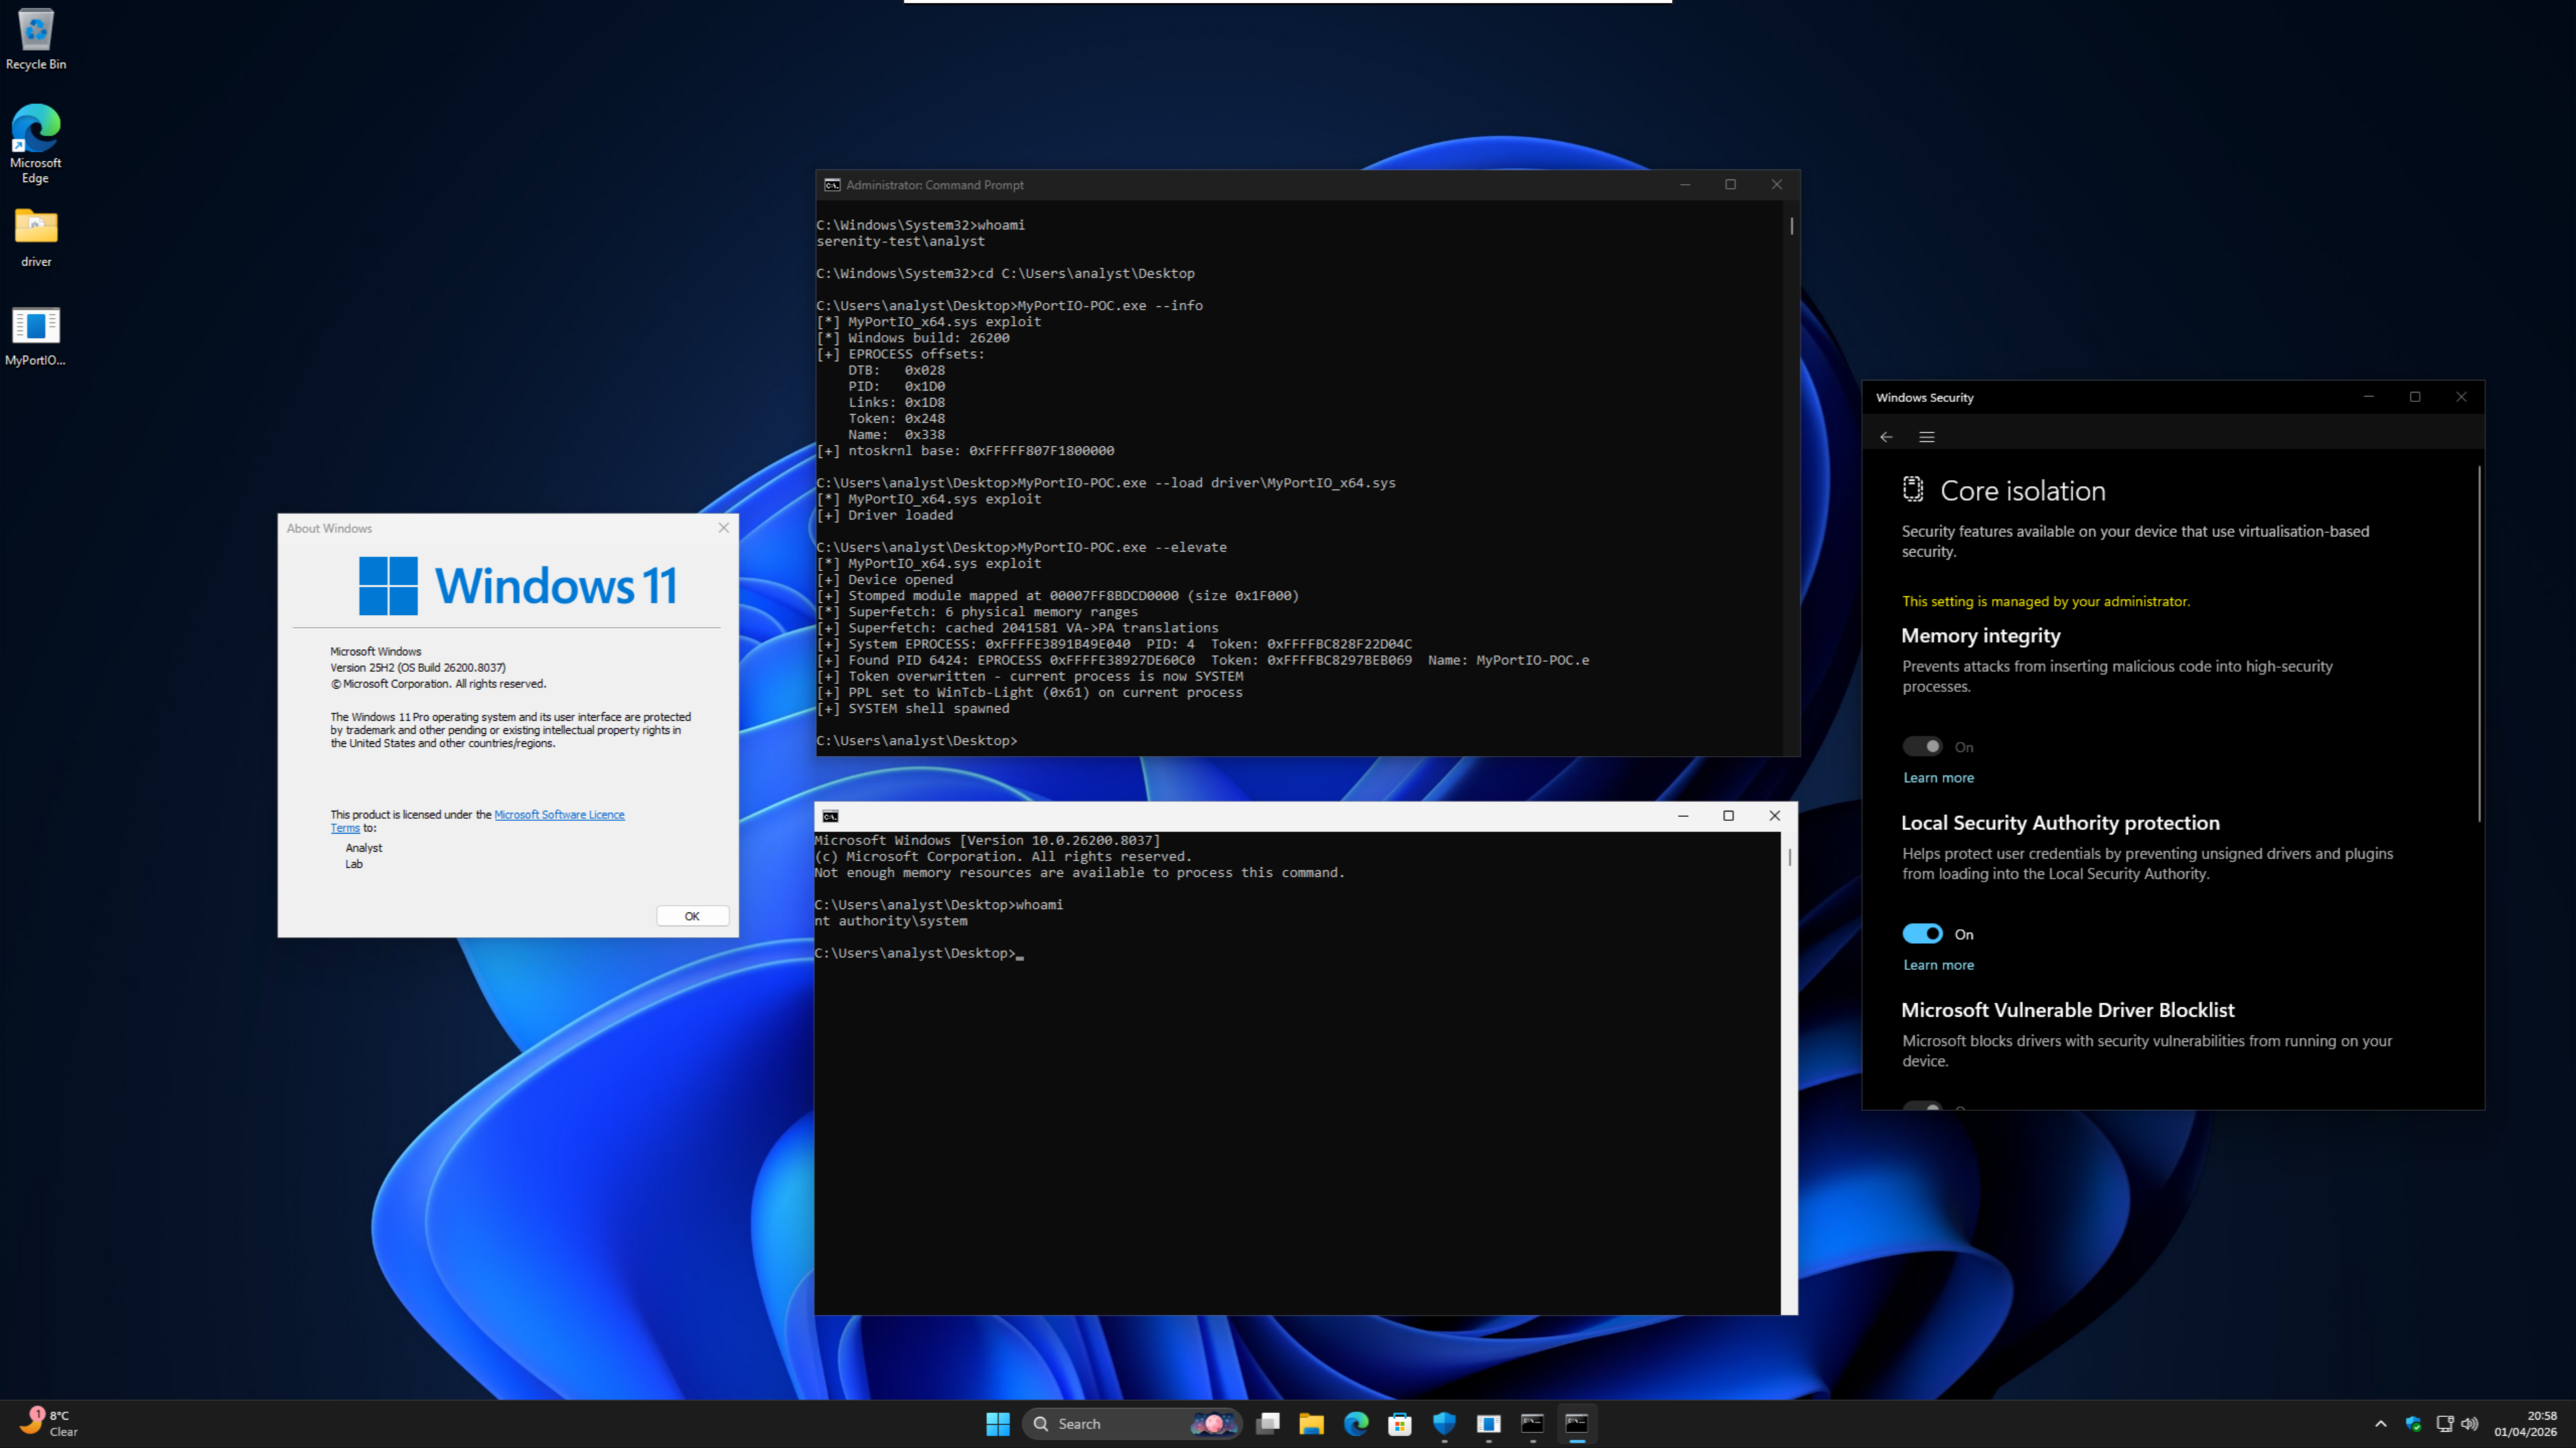Open Task View from the taskbar
2576x1448 pixels.
[x=1268, y=1423]
